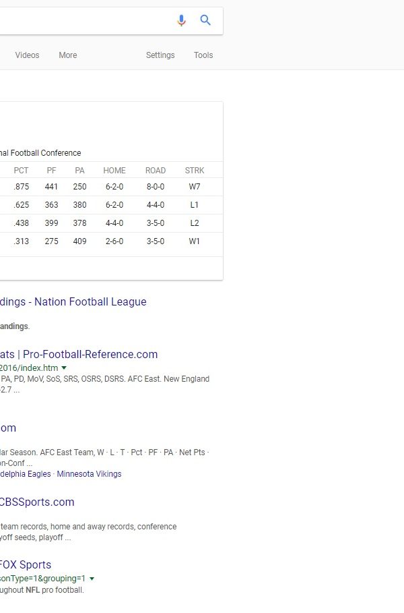Screen dimensions: 404x613
Task: Open Settings in the search bar
Action: coord(160,55)
